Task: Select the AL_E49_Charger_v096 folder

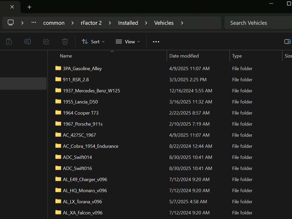Action: click(85, 180)
